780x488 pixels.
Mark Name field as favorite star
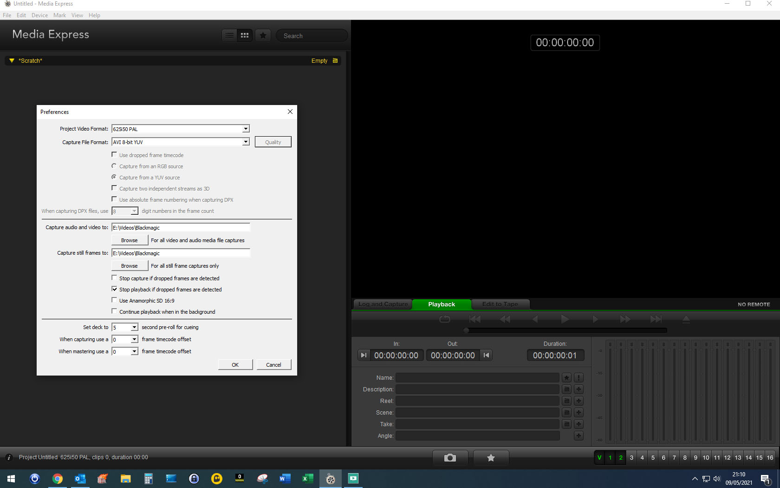(x=566, y=378)
